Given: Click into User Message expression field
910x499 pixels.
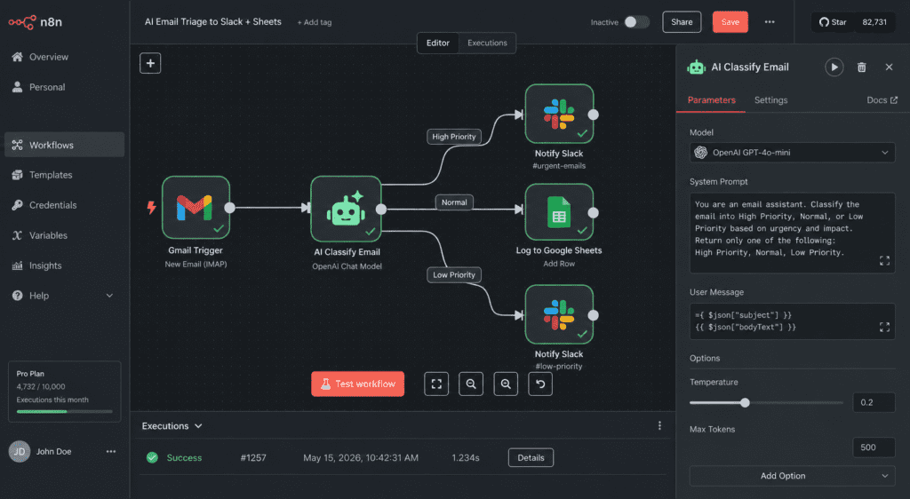Looking at the screenshot, I should (x=792, y=321).
